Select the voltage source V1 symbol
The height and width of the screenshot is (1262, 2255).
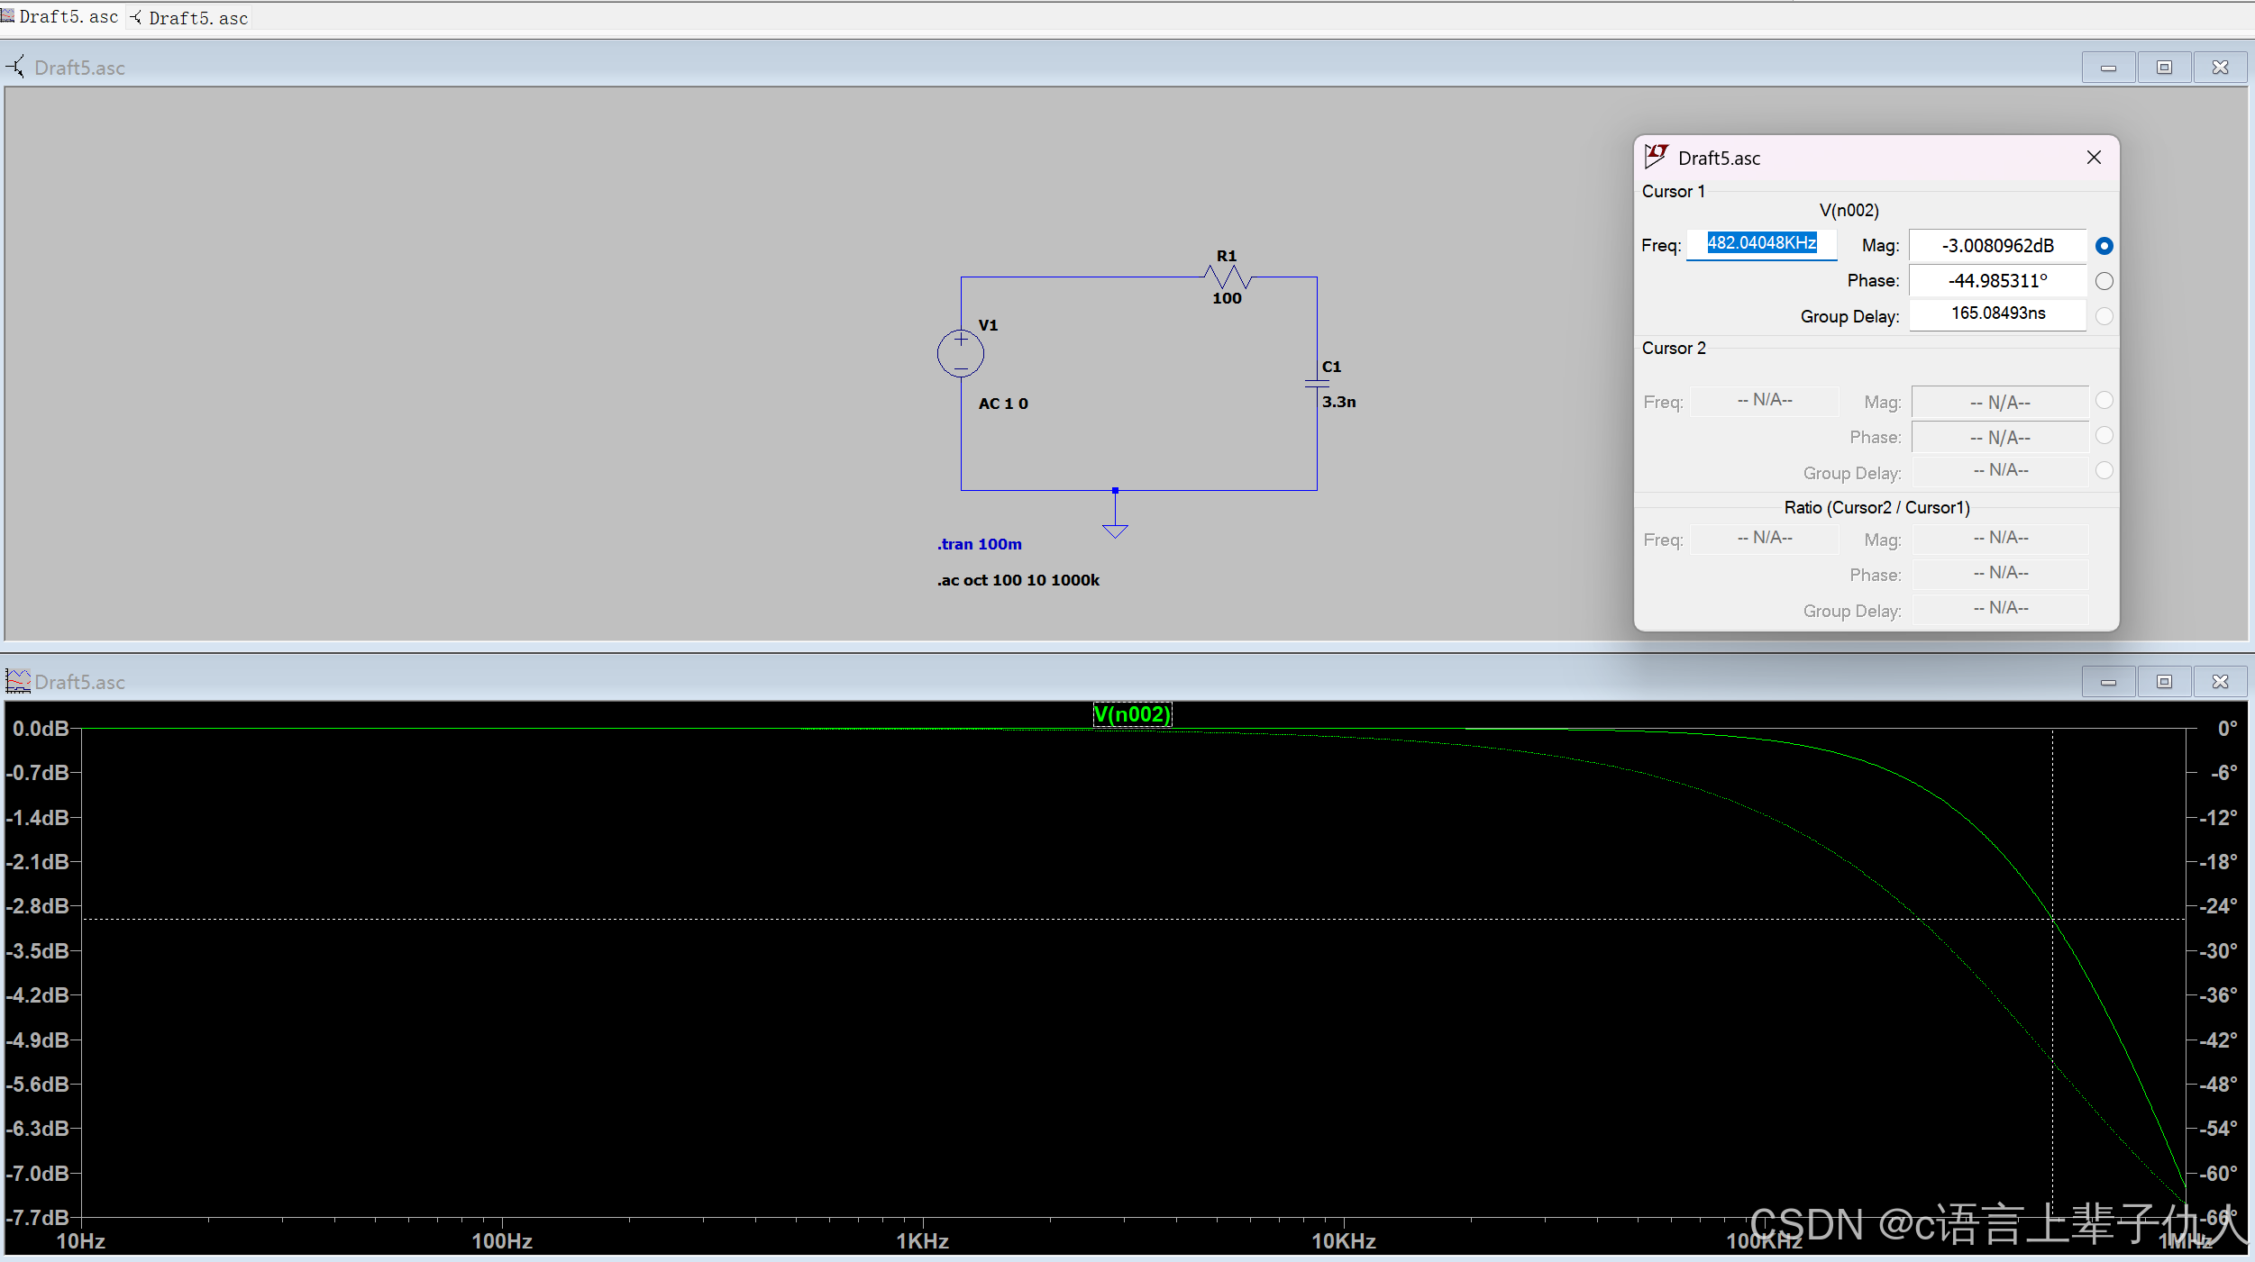pyautogui.click(x=960, y=353)
